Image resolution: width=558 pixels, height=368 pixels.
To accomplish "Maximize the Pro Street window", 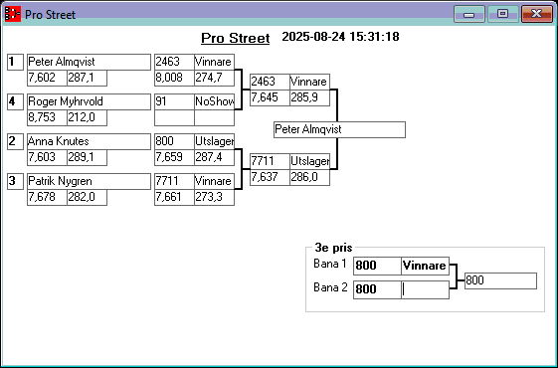I will [x=502, y=14].
